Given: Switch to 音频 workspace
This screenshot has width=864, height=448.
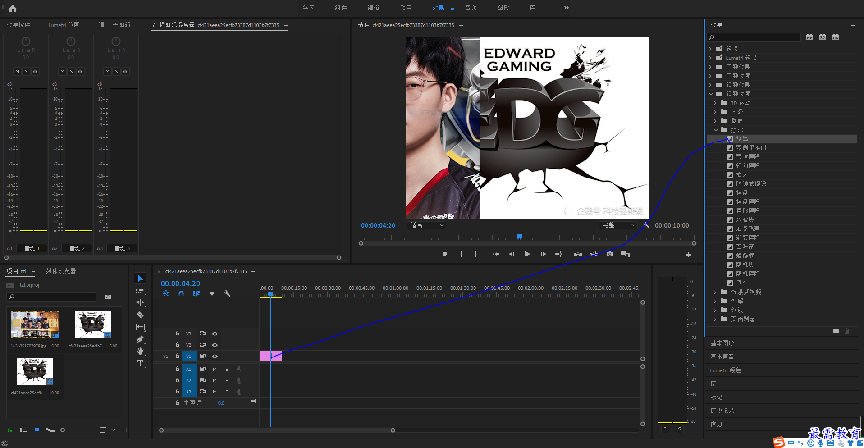Looking at the screenshot, I should click(471, 8).
